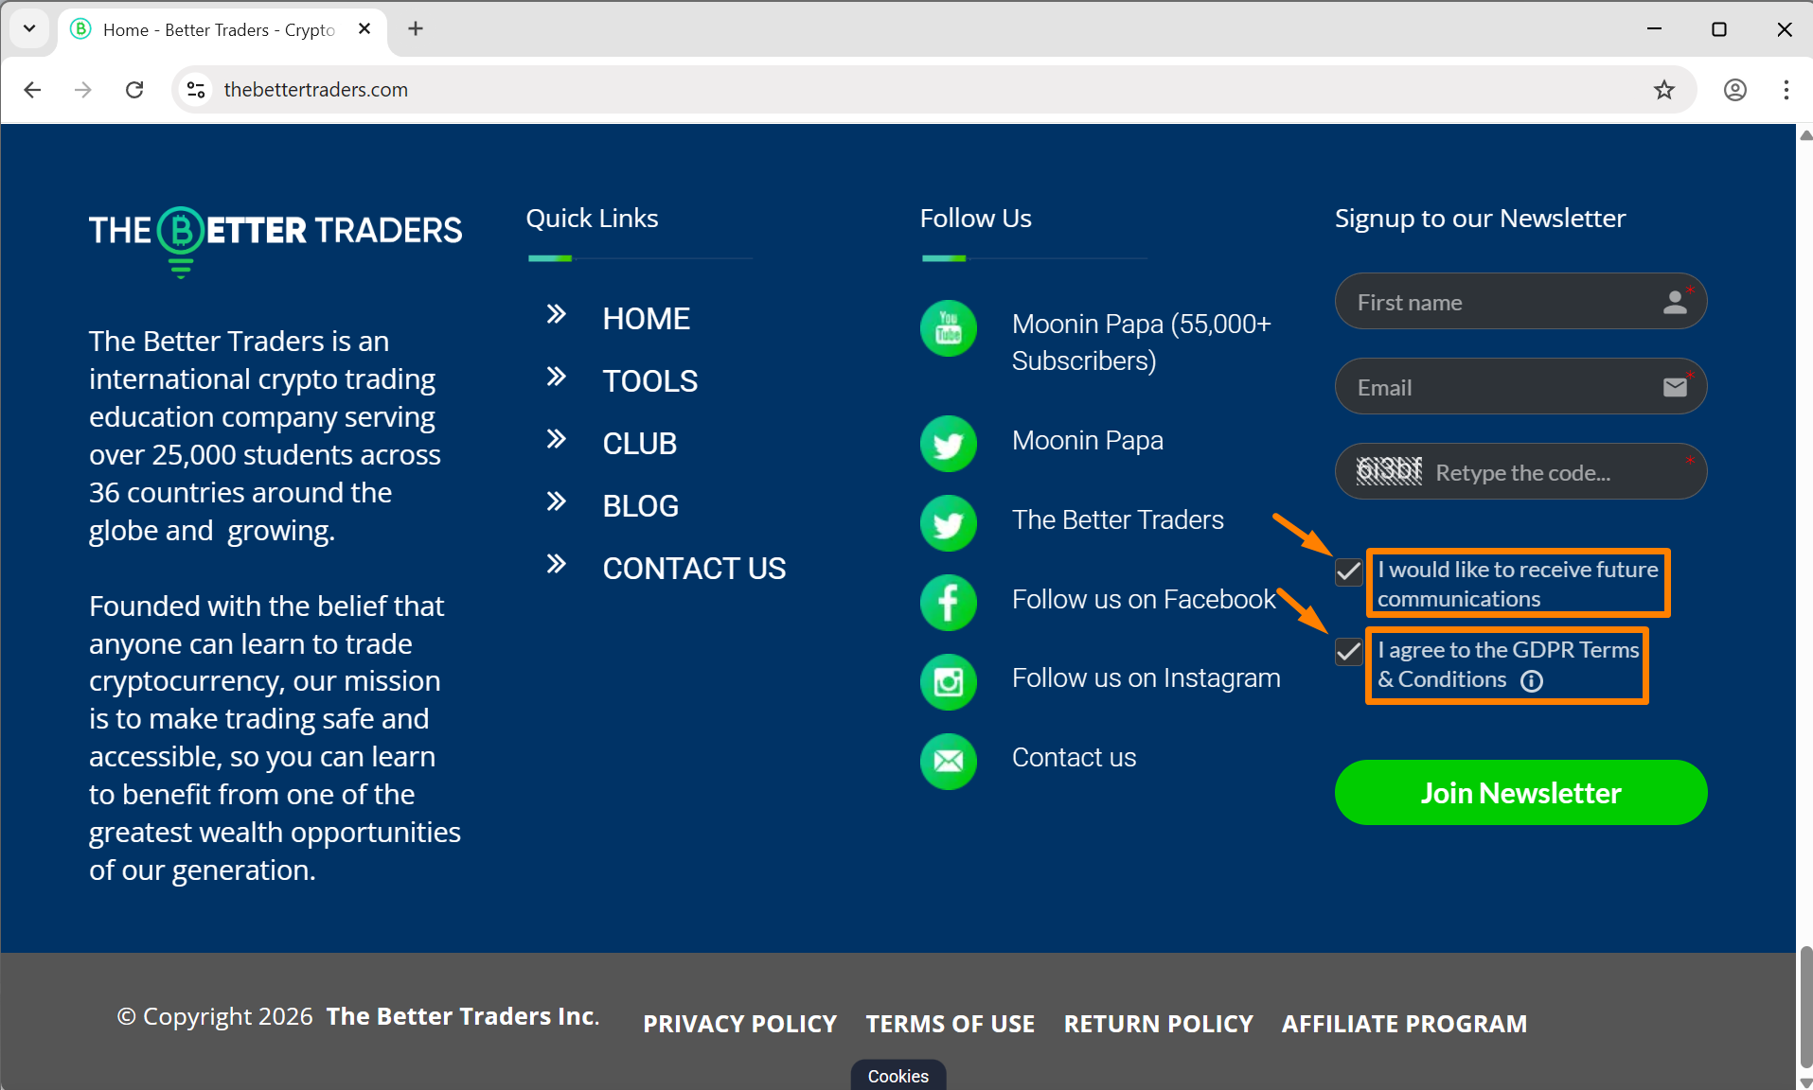
Task: Open the tab search dropdown arrow
Action: [x=29, y=28]
